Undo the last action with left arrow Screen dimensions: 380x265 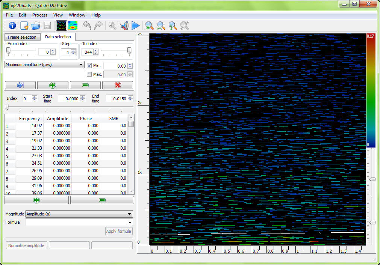(x=87, y=26)
